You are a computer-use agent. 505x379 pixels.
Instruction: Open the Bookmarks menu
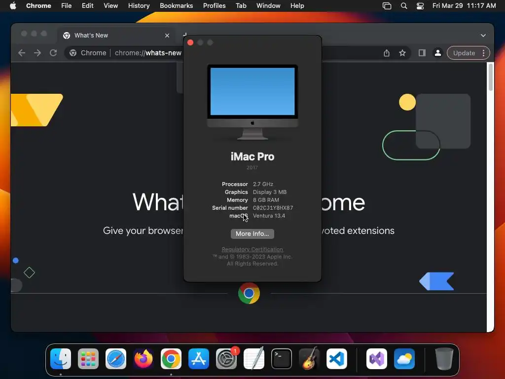point(176,6)
